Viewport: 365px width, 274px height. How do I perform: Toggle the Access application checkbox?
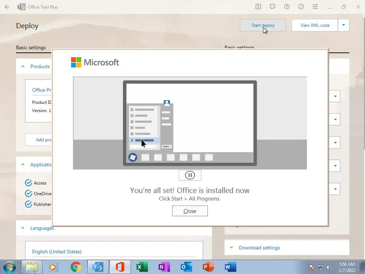click(x=29, y=183)
